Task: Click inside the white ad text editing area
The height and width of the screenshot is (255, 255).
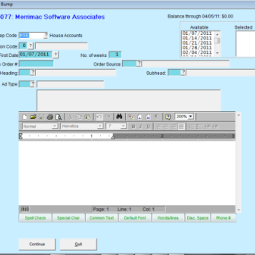Action: [x=127, y=173]
